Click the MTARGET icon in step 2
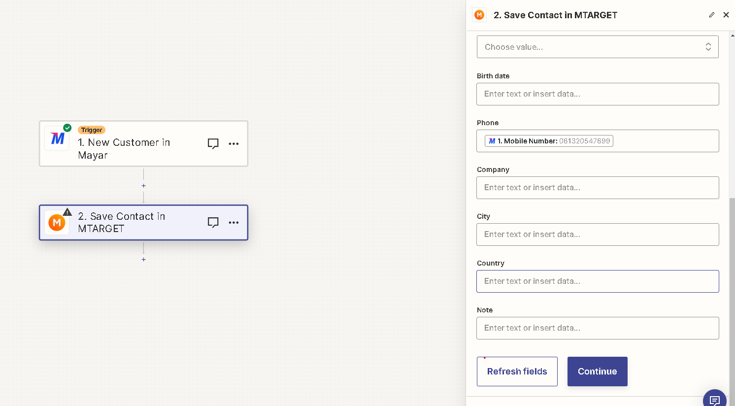Screen dimensions: 735x406 (x=57, y=223)
